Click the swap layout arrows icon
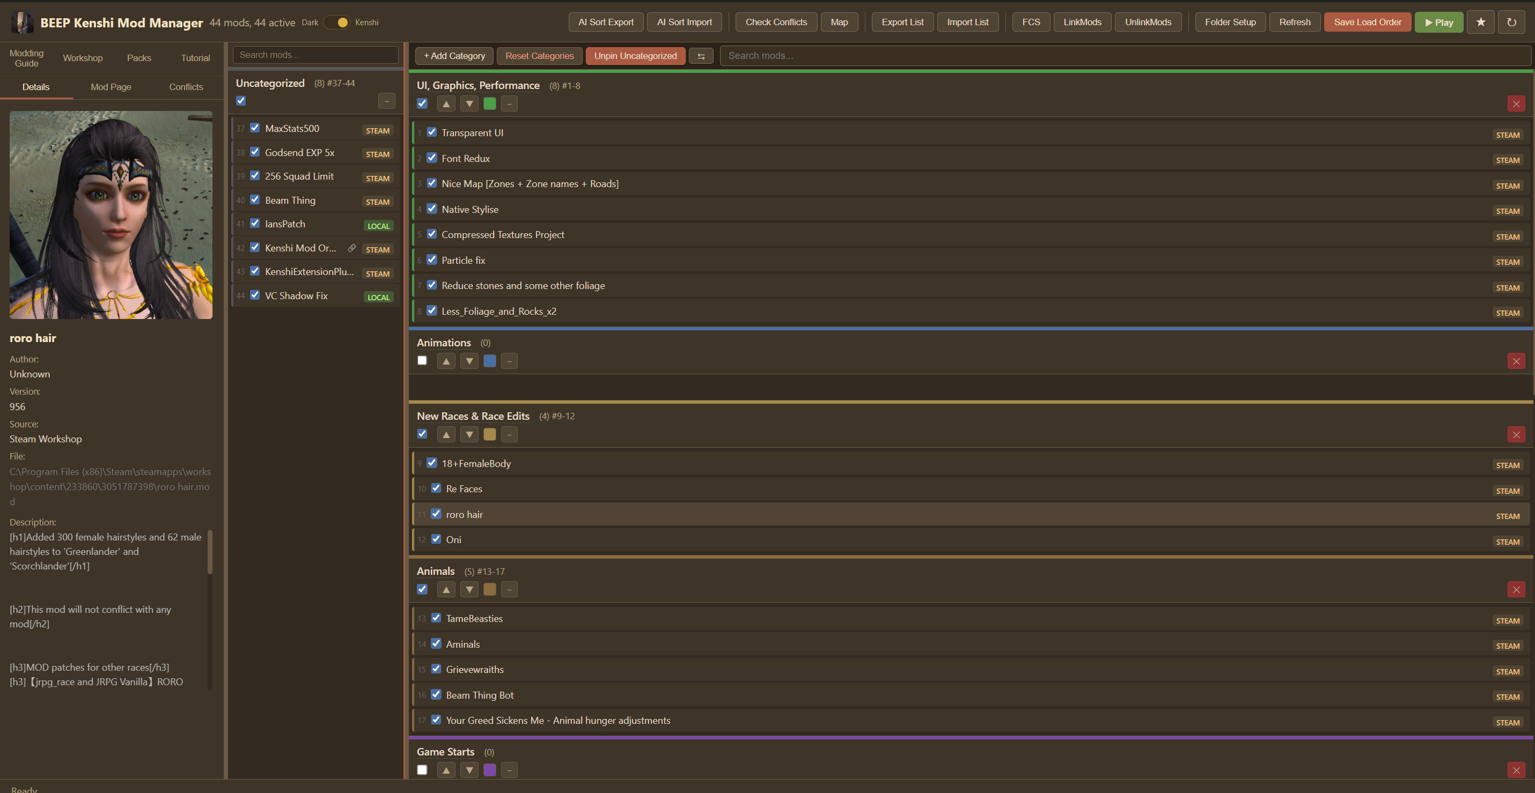The image size is (1535, 793). (x=701, y=56)
